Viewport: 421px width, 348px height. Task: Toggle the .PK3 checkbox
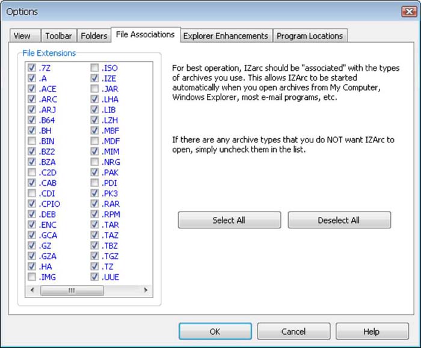(x=94, y=193)
